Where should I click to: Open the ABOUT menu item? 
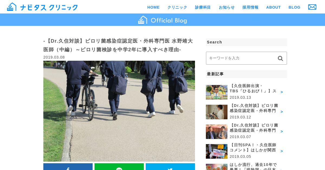[274, 7]
